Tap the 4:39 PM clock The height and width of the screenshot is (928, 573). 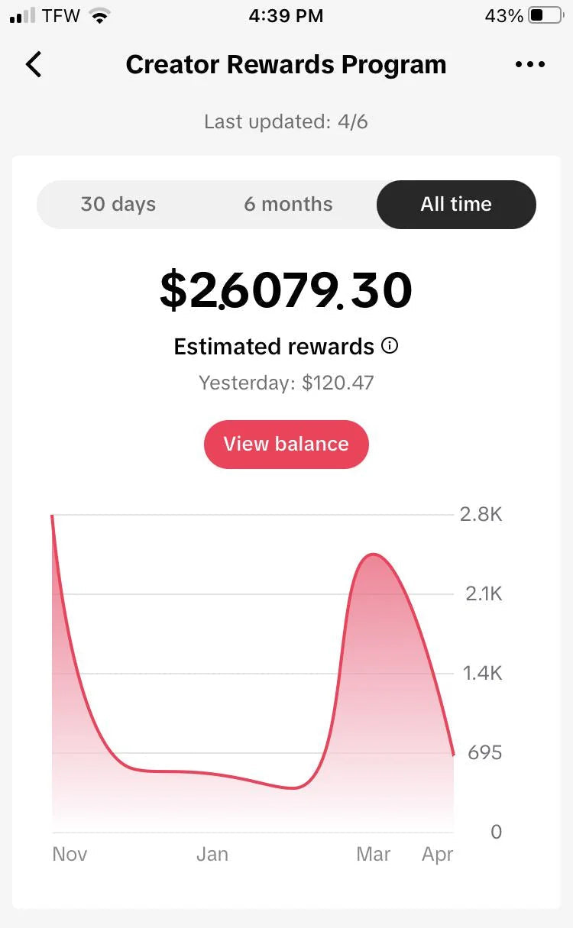coord(286,15)
